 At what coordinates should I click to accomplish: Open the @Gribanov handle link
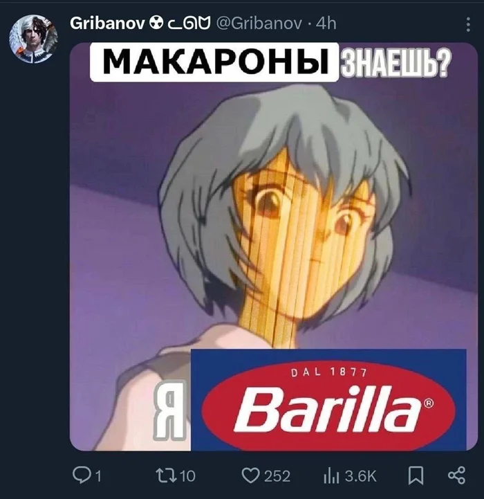coord(259,24)
